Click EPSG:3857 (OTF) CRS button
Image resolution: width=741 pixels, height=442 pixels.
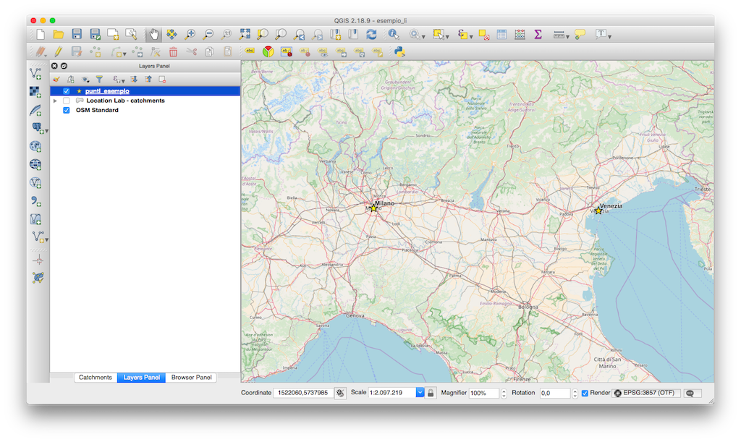coord(646,393)
